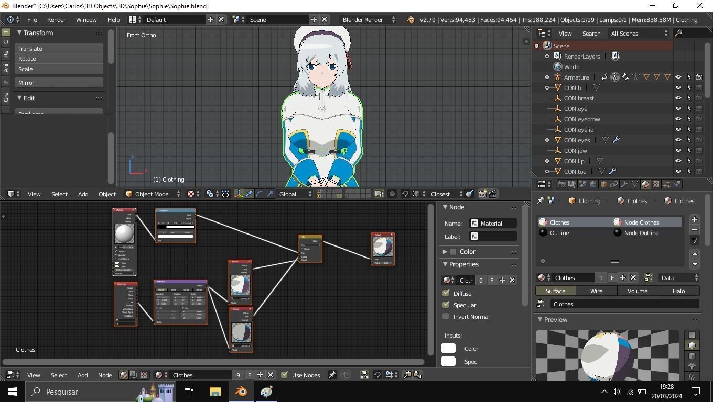
Task: Open the Particles properties tab
Action: 666,184
